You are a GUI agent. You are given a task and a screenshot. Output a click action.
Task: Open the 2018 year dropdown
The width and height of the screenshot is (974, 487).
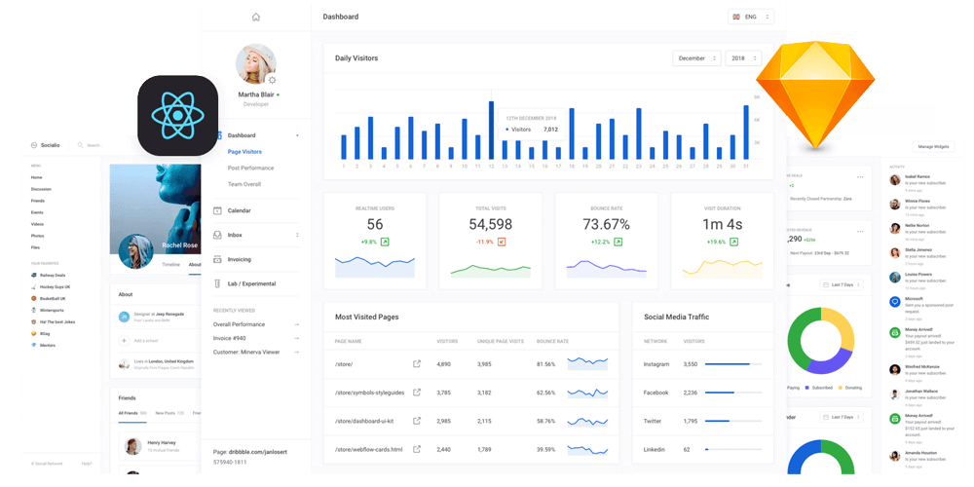(743, 58)
